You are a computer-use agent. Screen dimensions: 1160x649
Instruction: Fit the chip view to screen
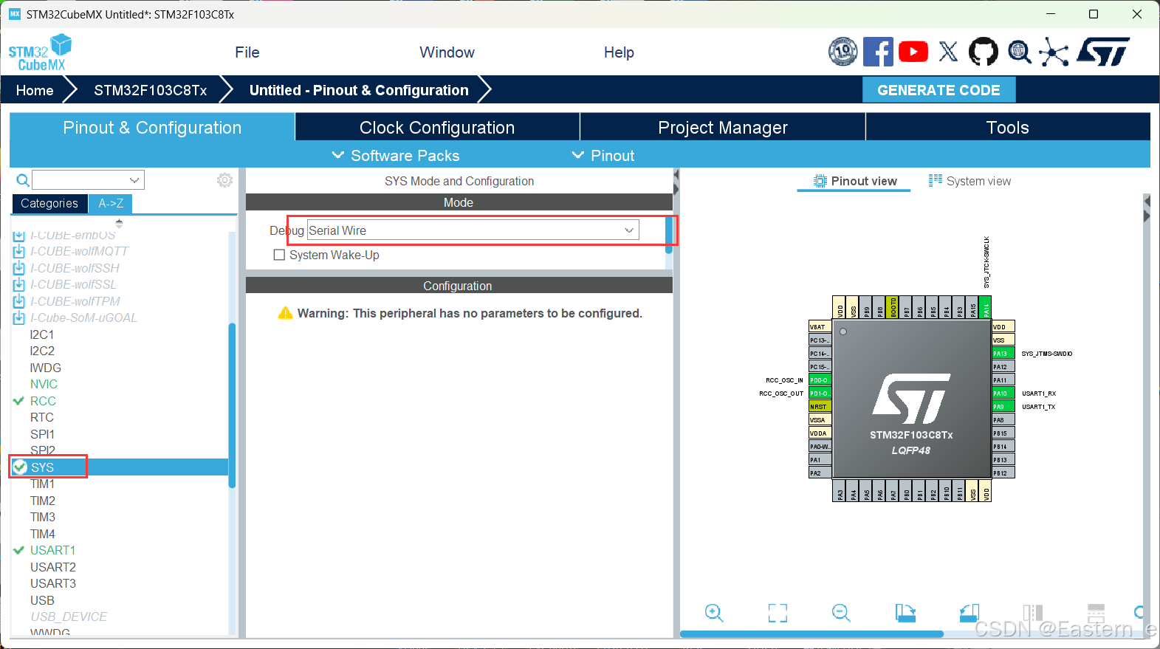click(x=778, y=613)
